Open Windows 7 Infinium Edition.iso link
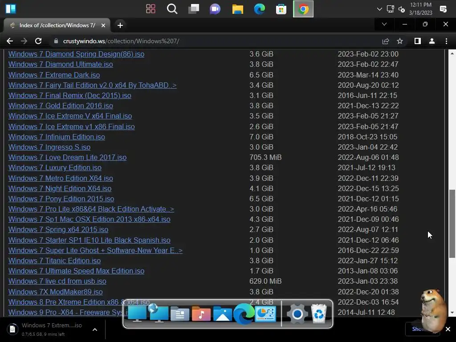The image size is (456, 342). click(x=57, y=137)
